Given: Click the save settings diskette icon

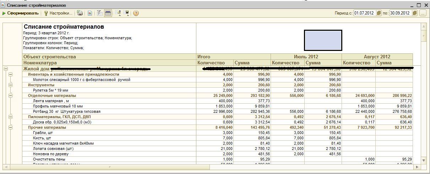Looking at the screenshot, I should [x=126, y=13].
